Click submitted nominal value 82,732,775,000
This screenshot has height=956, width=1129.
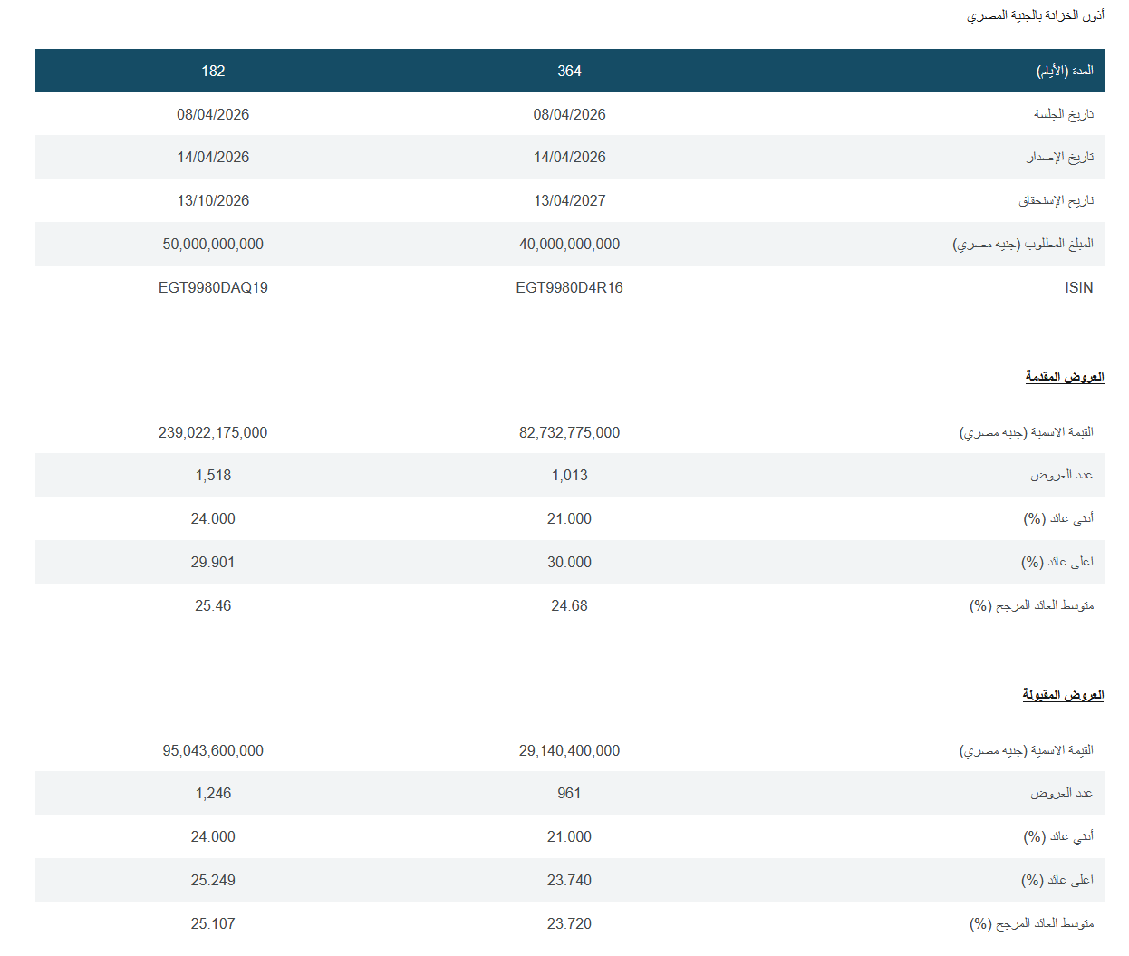[x=569, y=432]
